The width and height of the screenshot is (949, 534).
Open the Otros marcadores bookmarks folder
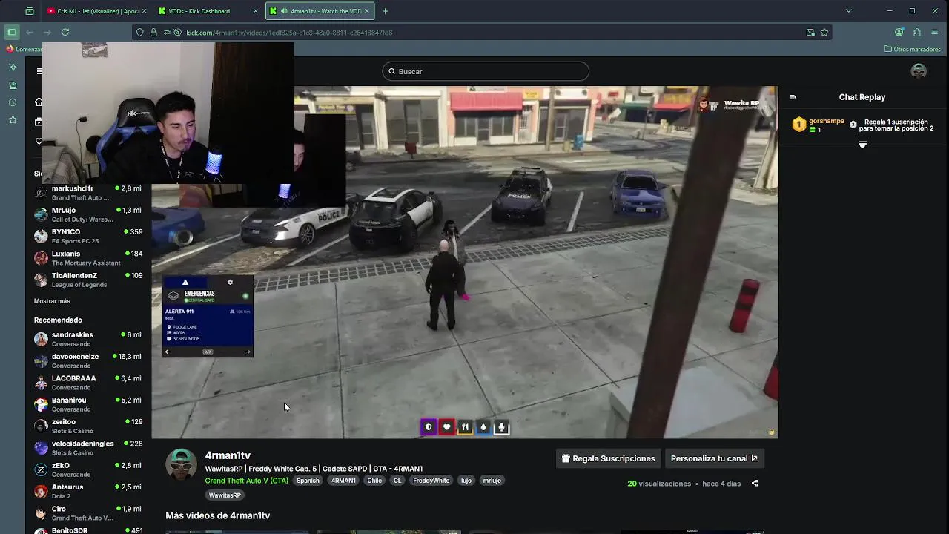tap(913, 50)
